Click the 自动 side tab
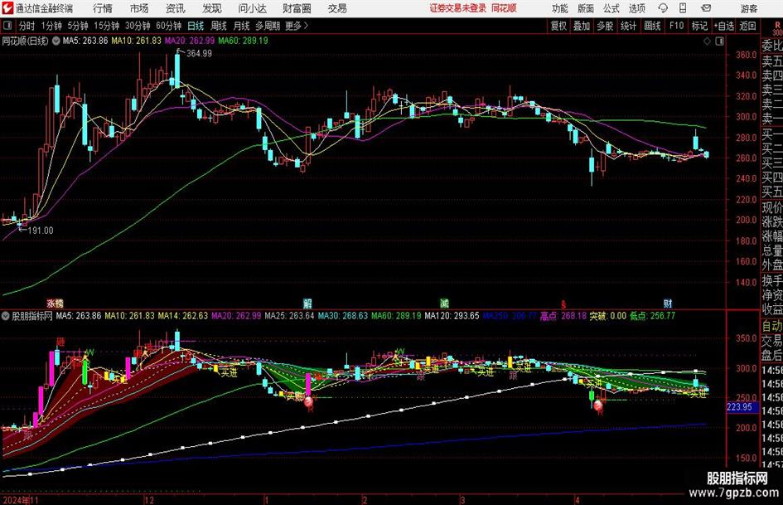 click(772, 326)
